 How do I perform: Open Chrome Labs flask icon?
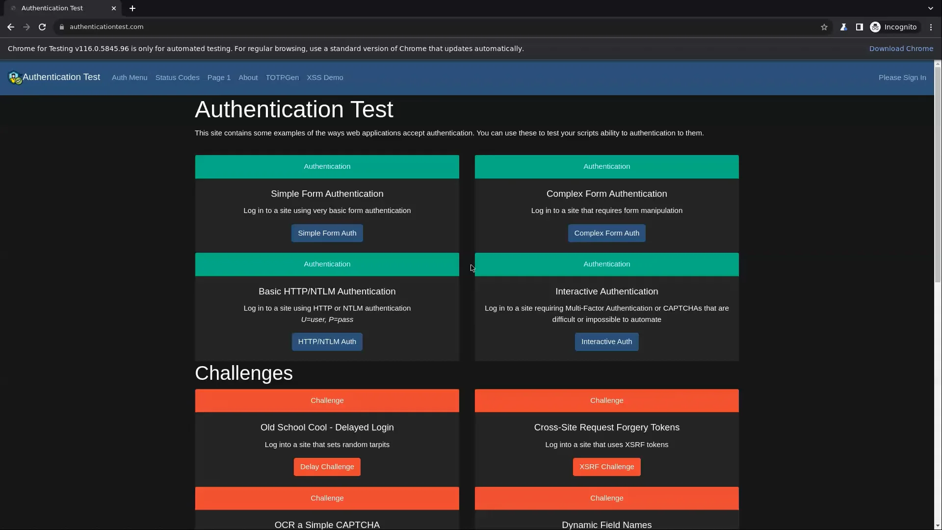pyautogui.click(x=843, y=27)
